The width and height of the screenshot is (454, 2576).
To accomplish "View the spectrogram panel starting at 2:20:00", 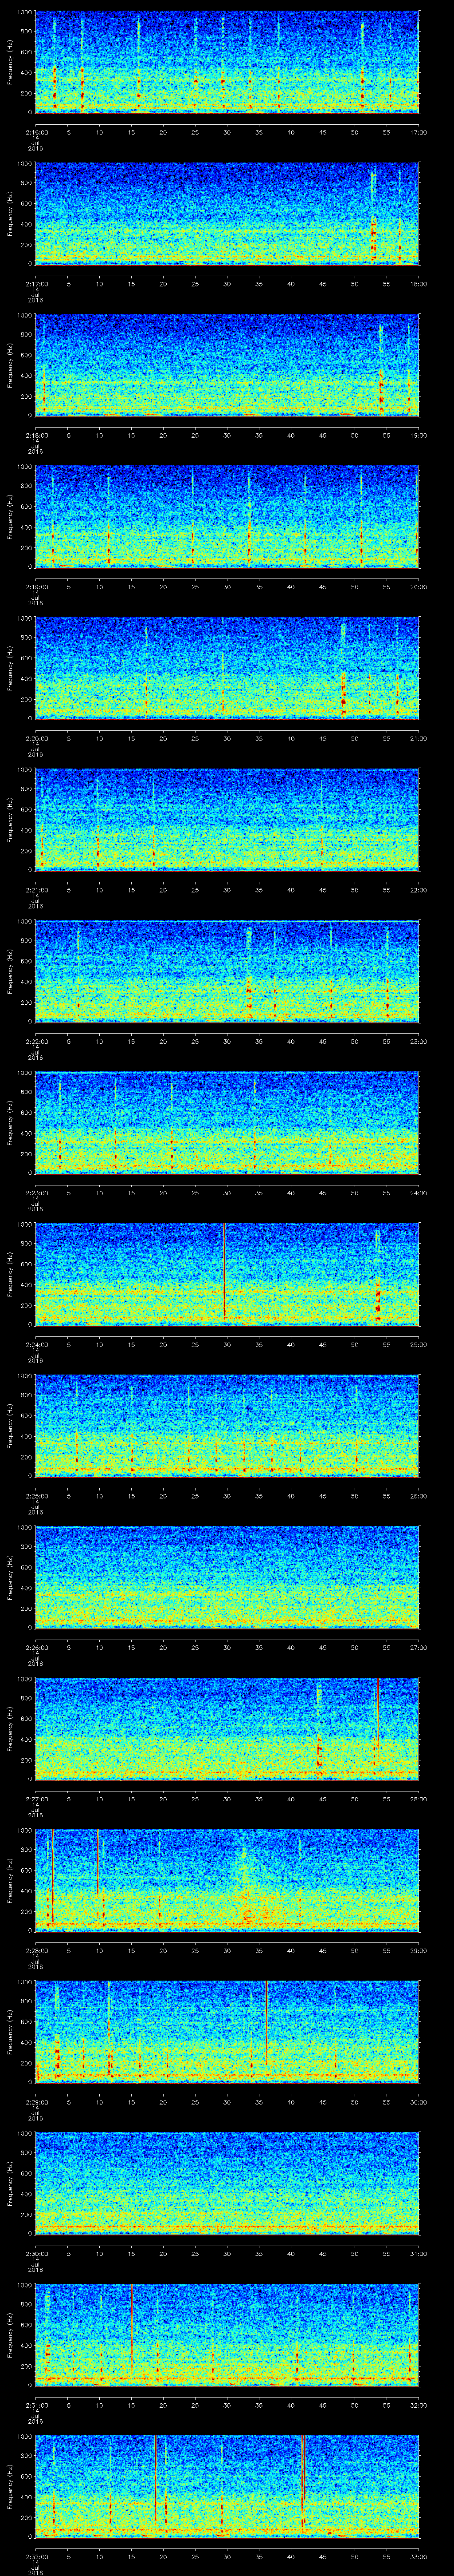I will coord(227,668).
